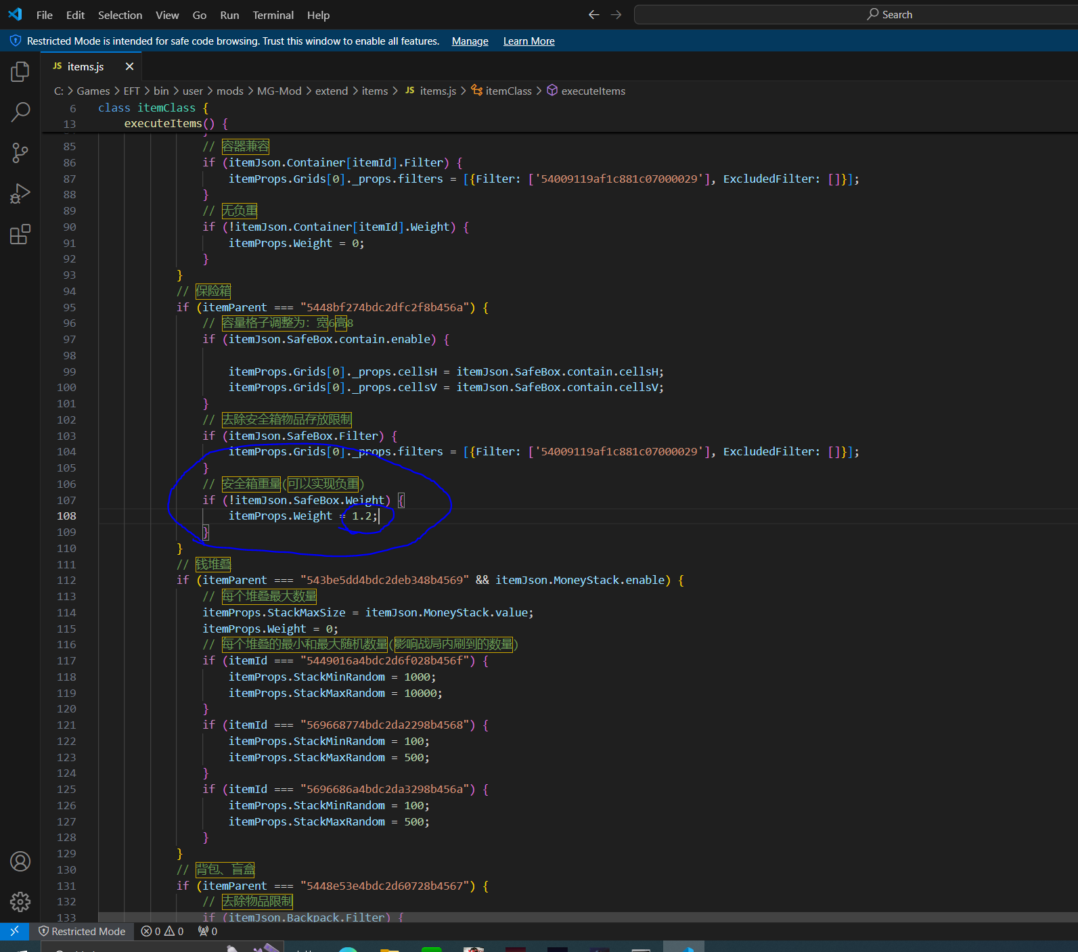Place cursor on value 1.2 at line 108
This screenshot has width=1078, height=952.
(361, 516)
